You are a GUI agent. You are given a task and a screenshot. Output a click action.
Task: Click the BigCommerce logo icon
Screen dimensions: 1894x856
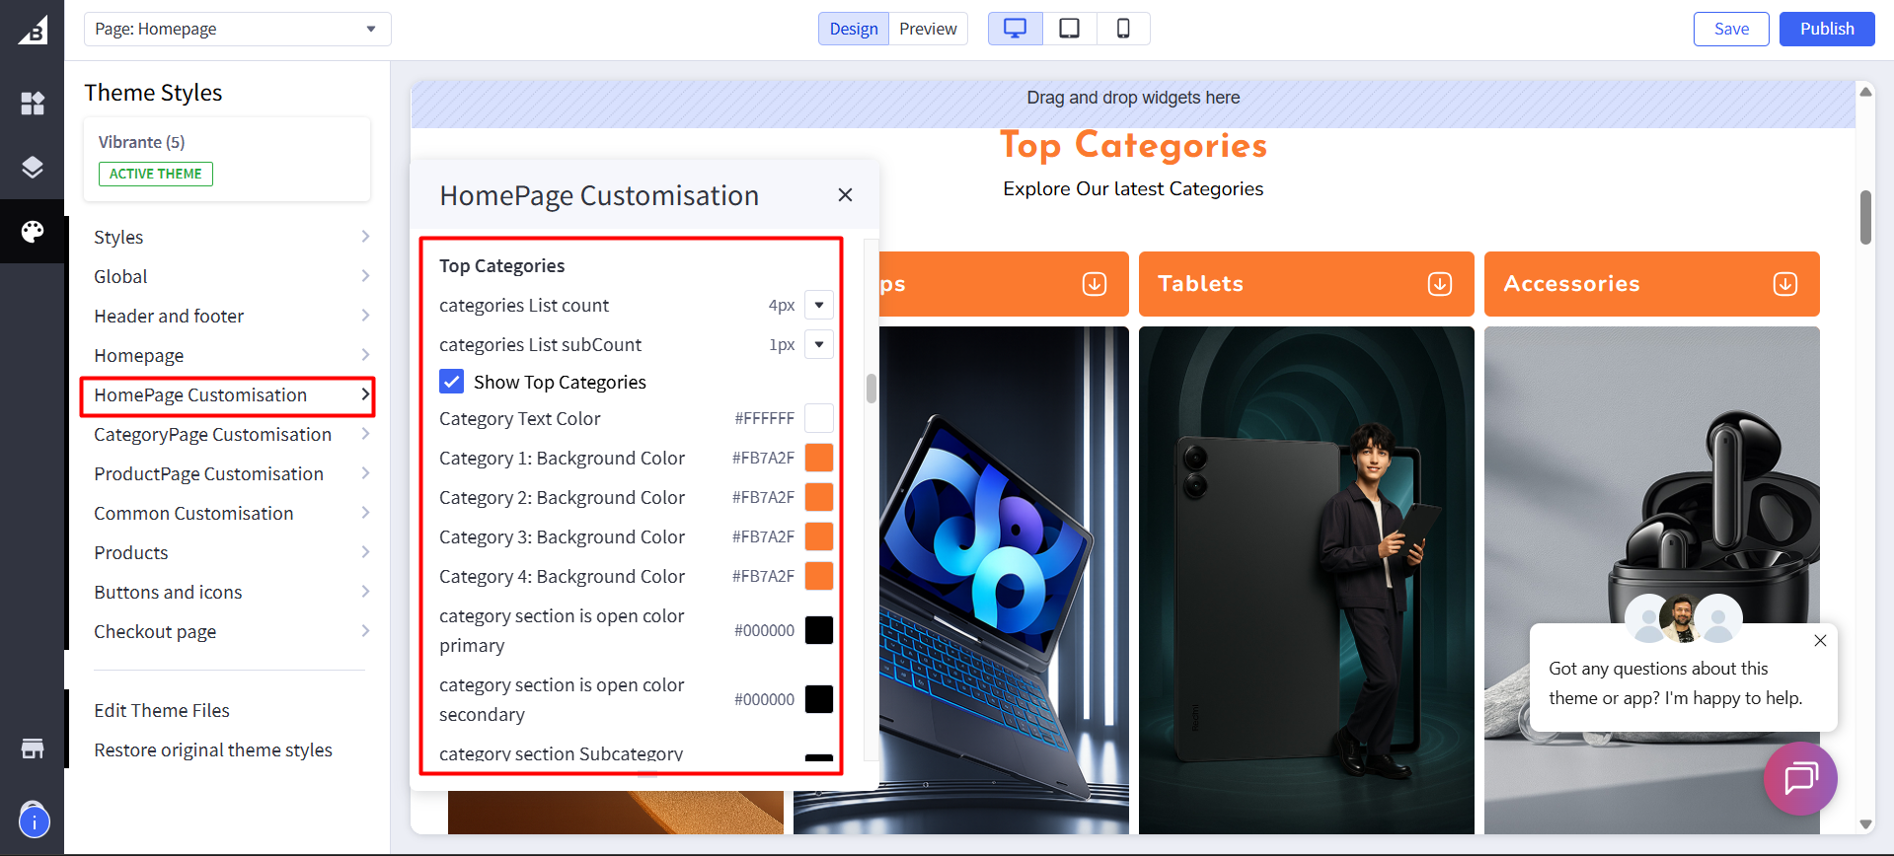tap(33, 31)
